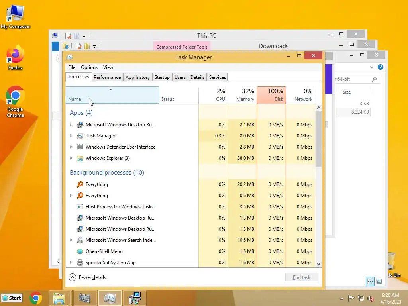Expand the Task Manager app row
The image size is (408, 306).
71,136
